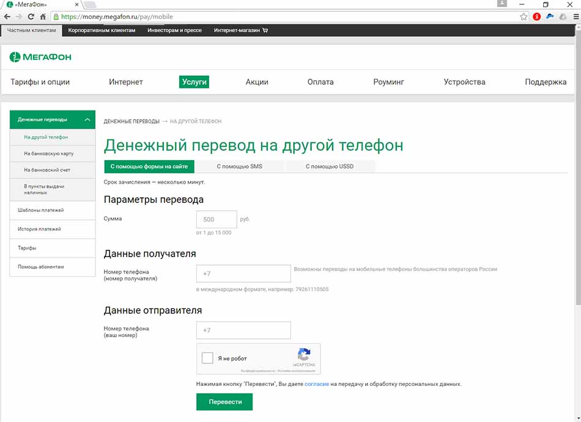Click the НА ДРУГОЙ ТЕЛЕФОН breadcrumb
The image size is (581, 422).
[196, 122]
